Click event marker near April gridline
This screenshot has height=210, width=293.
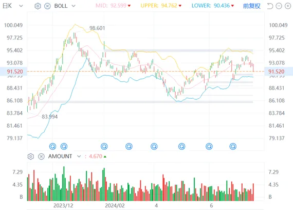tap(154, 146)
